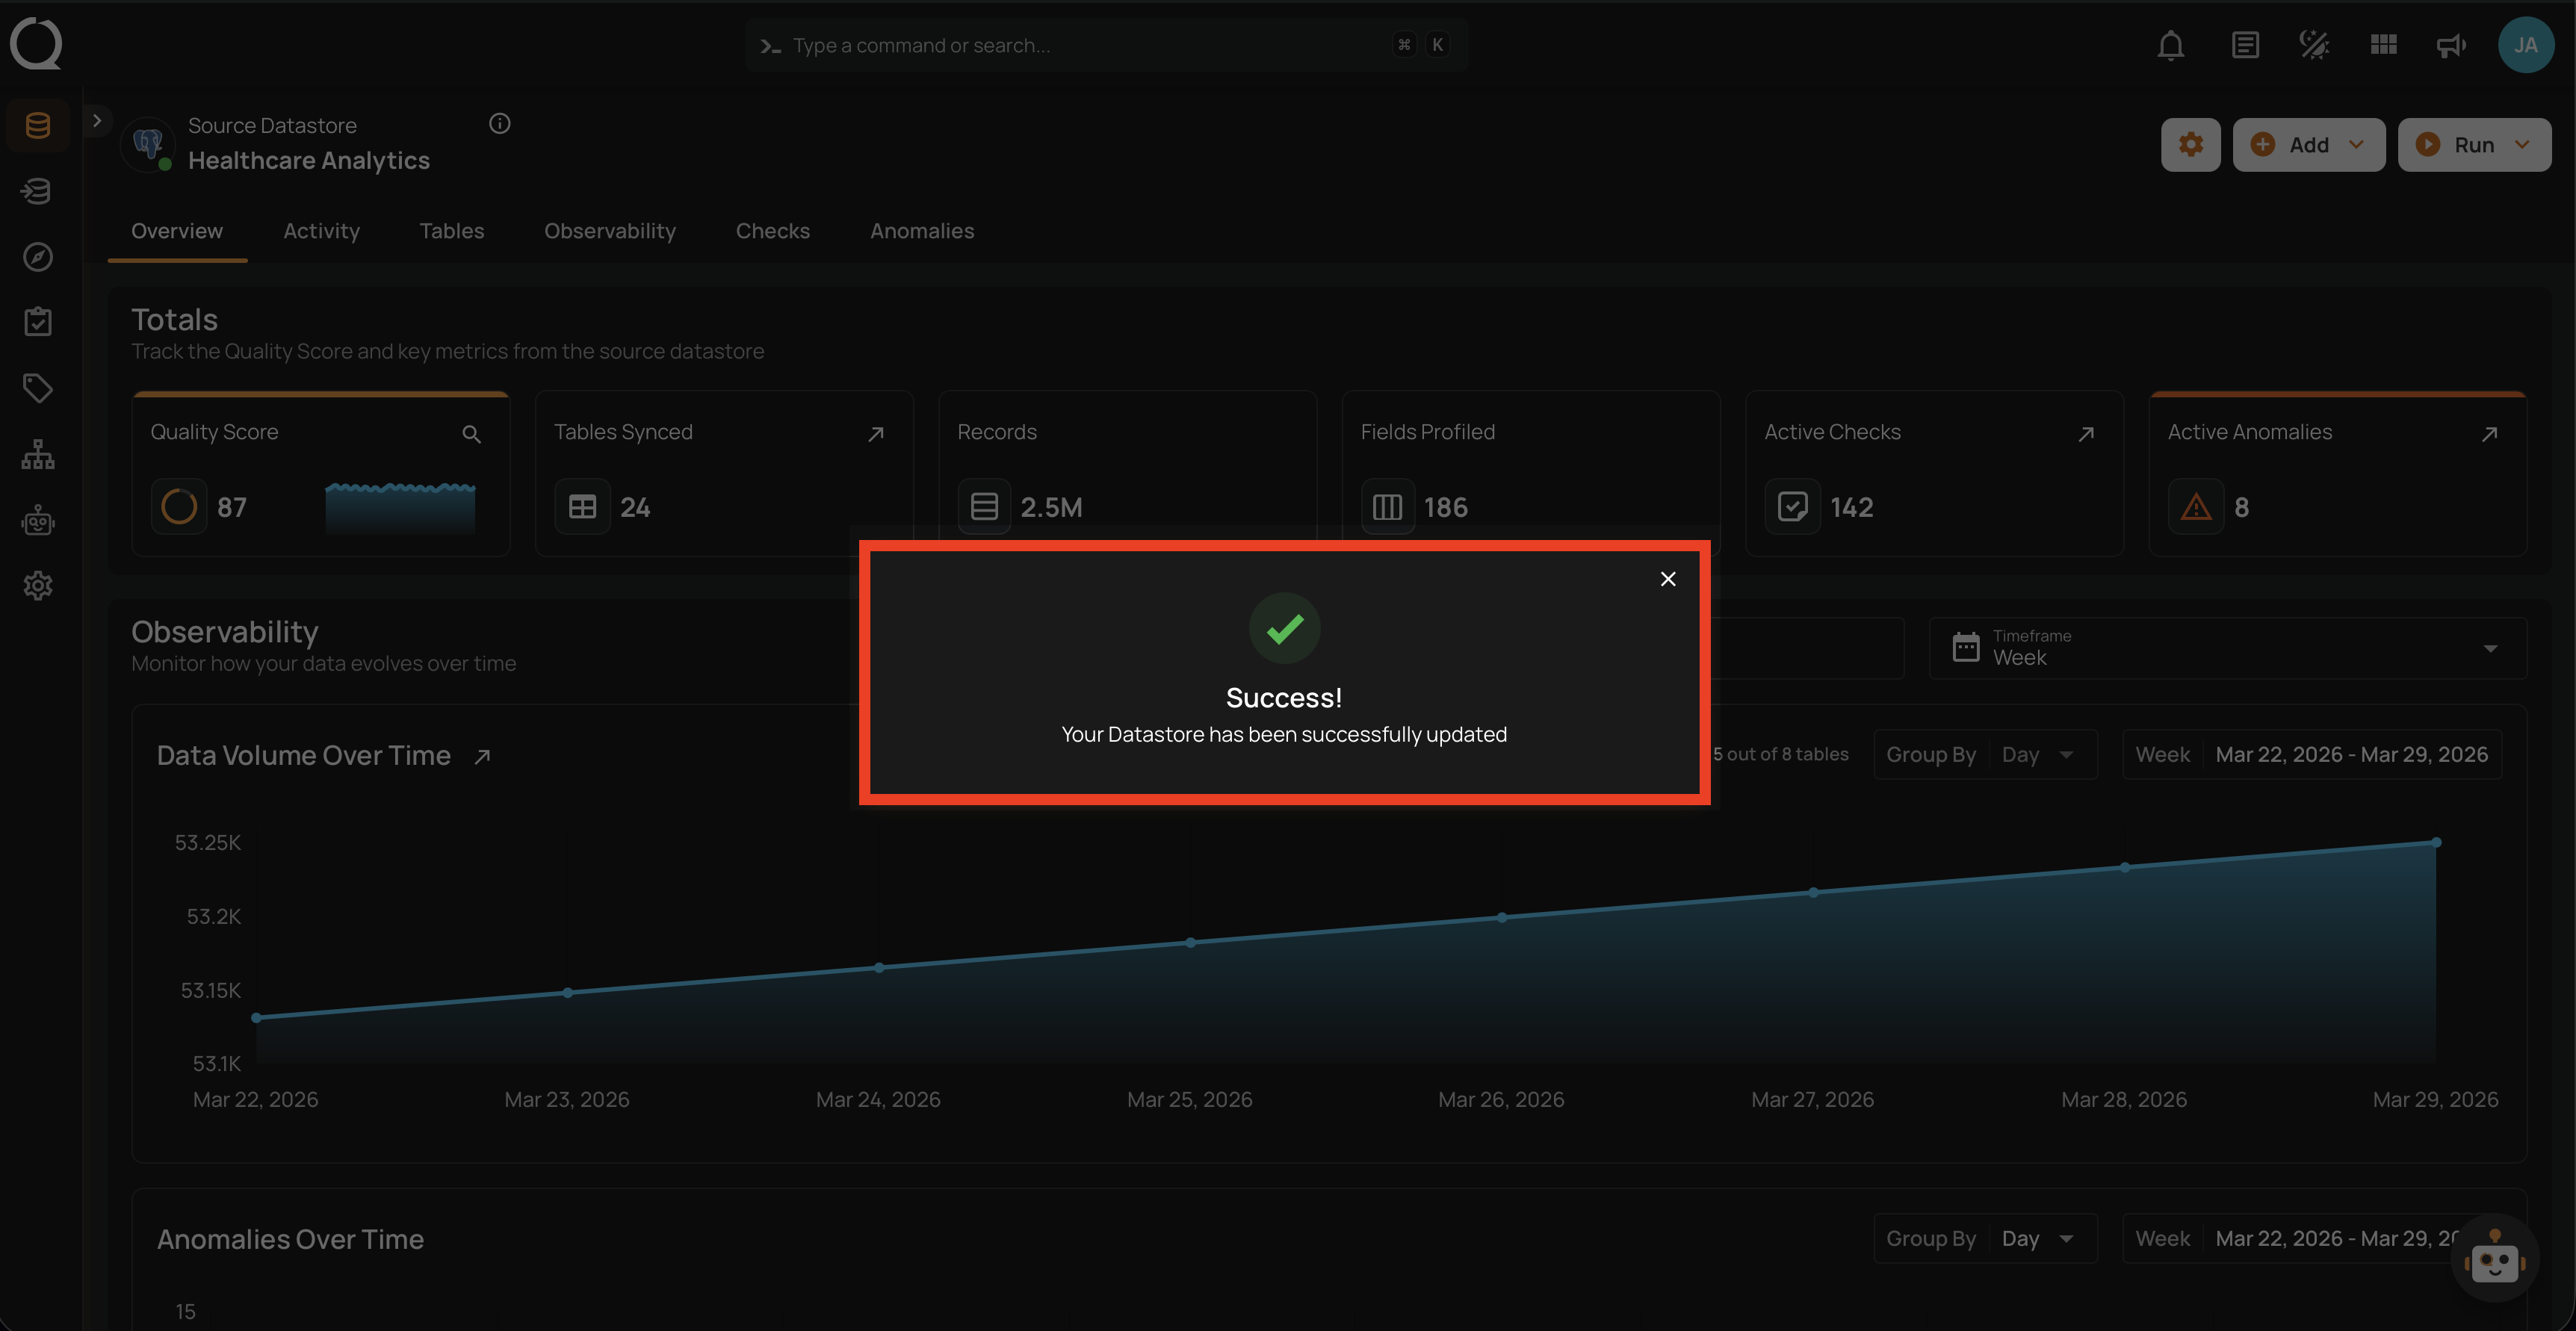
Task: Click the command search input field
Action: tap(1080, 45)
